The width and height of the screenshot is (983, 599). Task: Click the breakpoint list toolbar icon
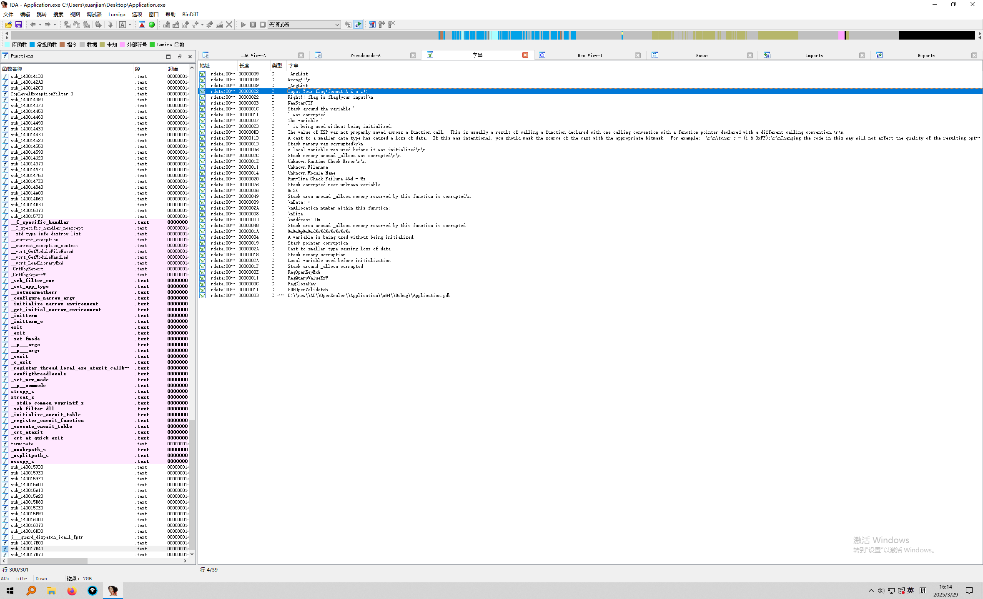[x=372, y=25]
